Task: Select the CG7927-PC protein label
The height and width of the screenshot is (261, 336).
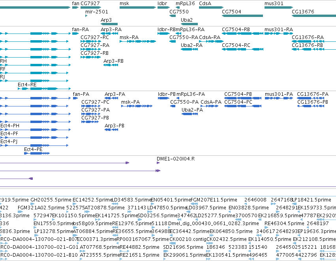Action: pos(95,102)
